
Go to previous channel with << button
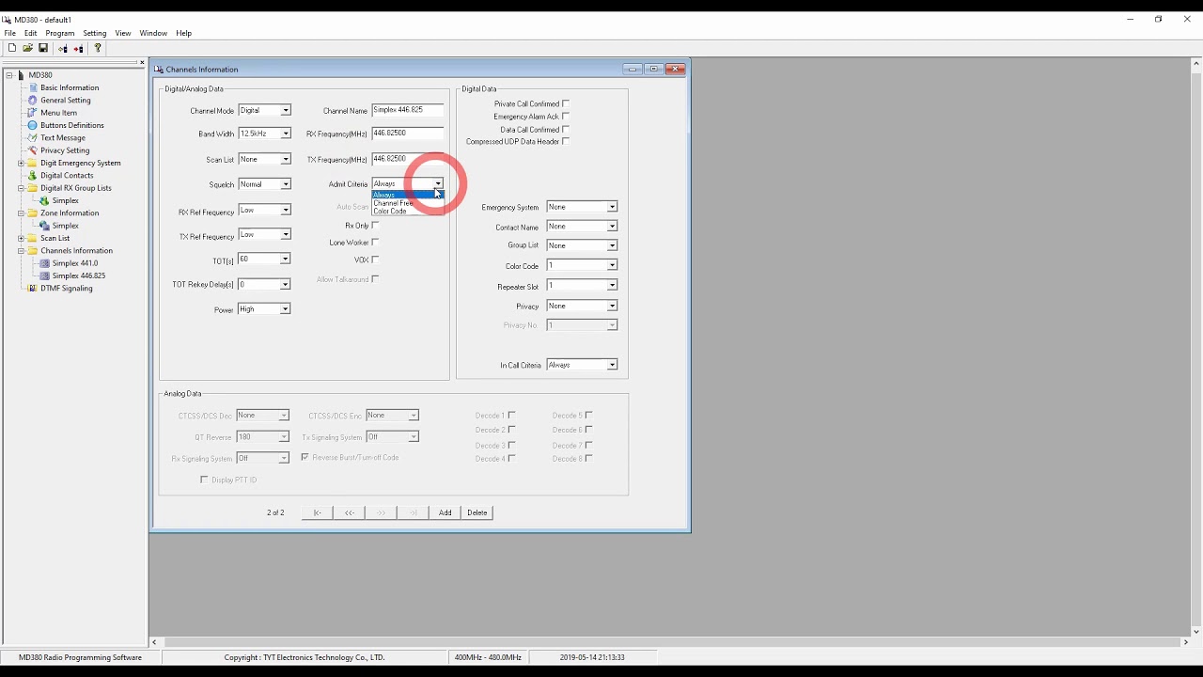click(x=349, y=512)
